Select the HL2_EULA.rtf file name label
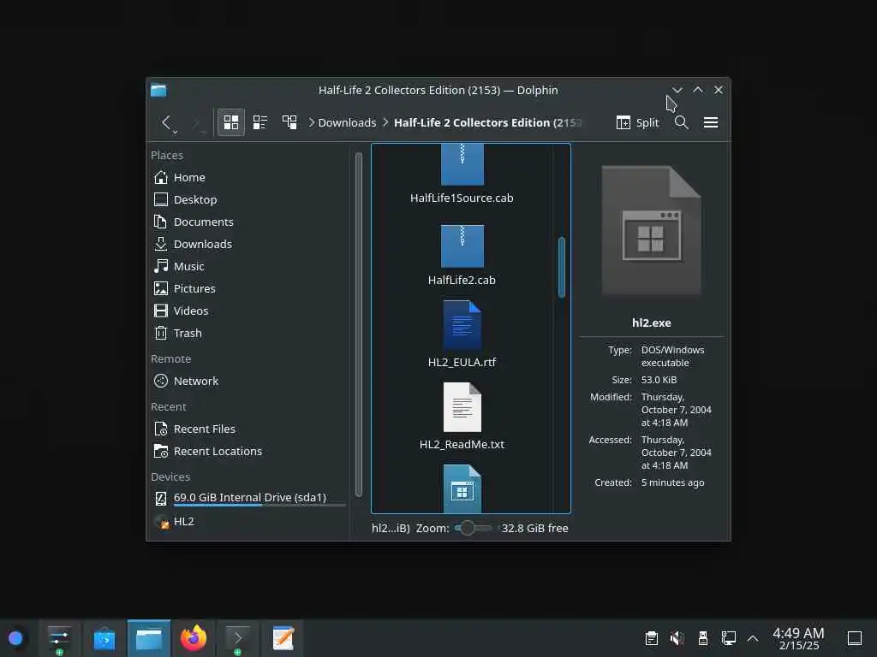Image resolution: width=877 pixels, height=657 pixels. click(x=462, y=362)
